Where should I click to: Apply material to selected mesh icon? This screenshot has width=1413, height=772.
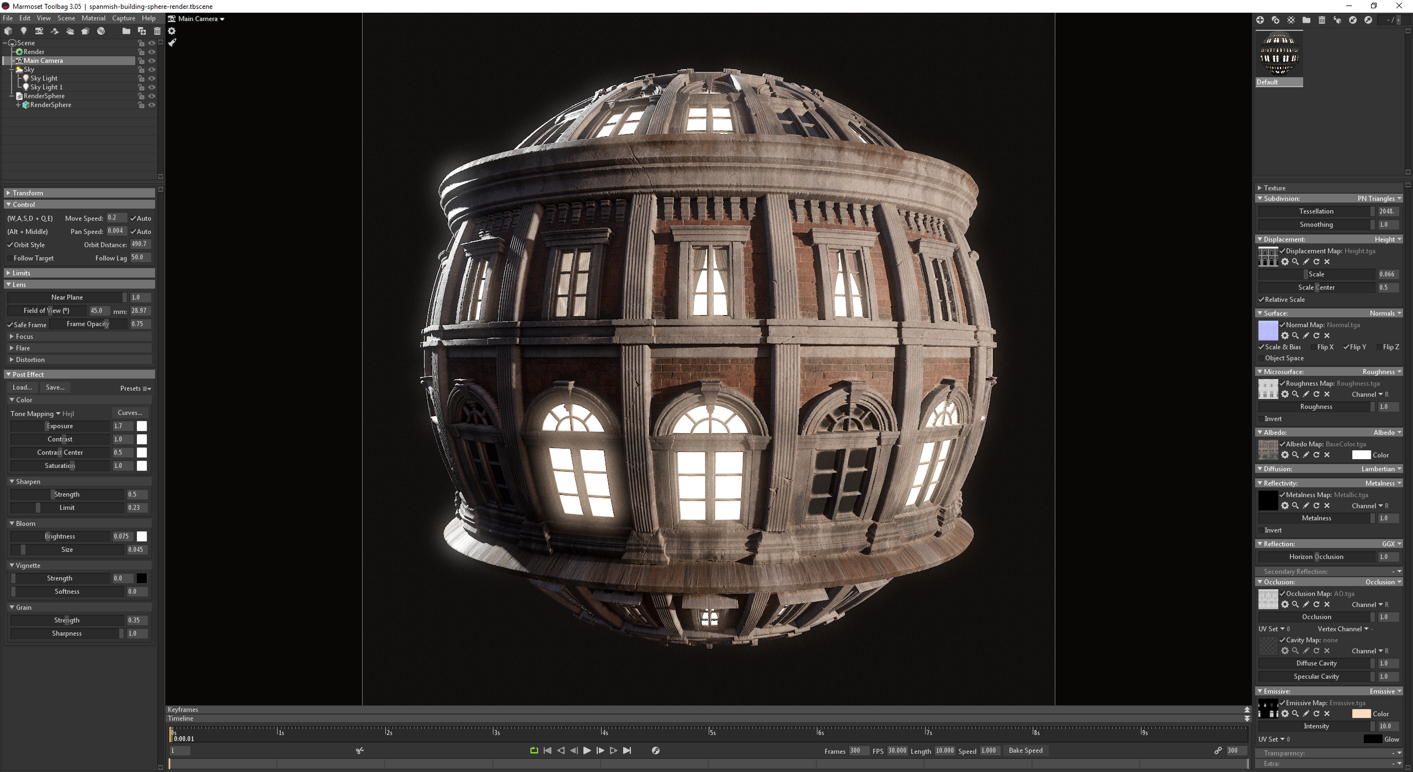[x=1337, y=20]
